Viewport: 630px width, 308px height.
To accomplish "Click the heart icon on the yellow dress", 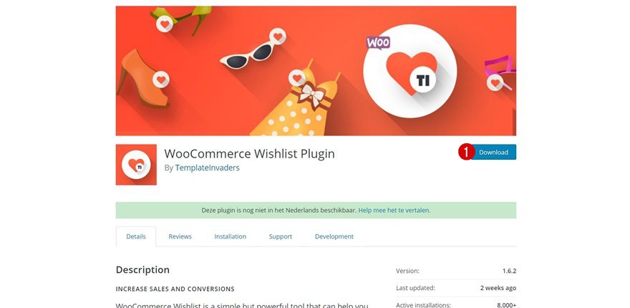I will pyautogui.click(x=297, y=78).
